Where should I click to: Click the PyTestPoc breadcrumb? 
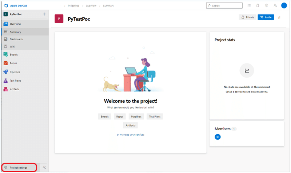[73, 6]
